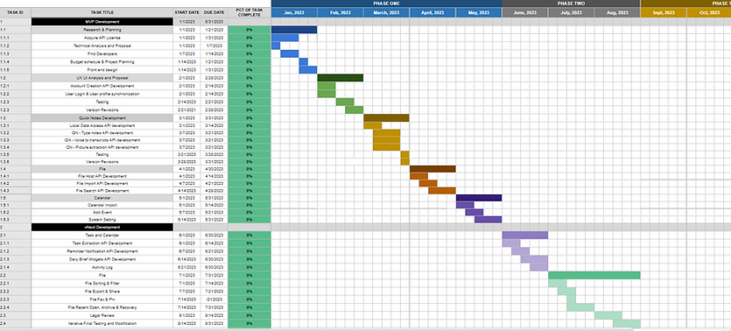The image size is (731, 331).
Task: Click the Find Developers cell
Action: coord(102,53)
